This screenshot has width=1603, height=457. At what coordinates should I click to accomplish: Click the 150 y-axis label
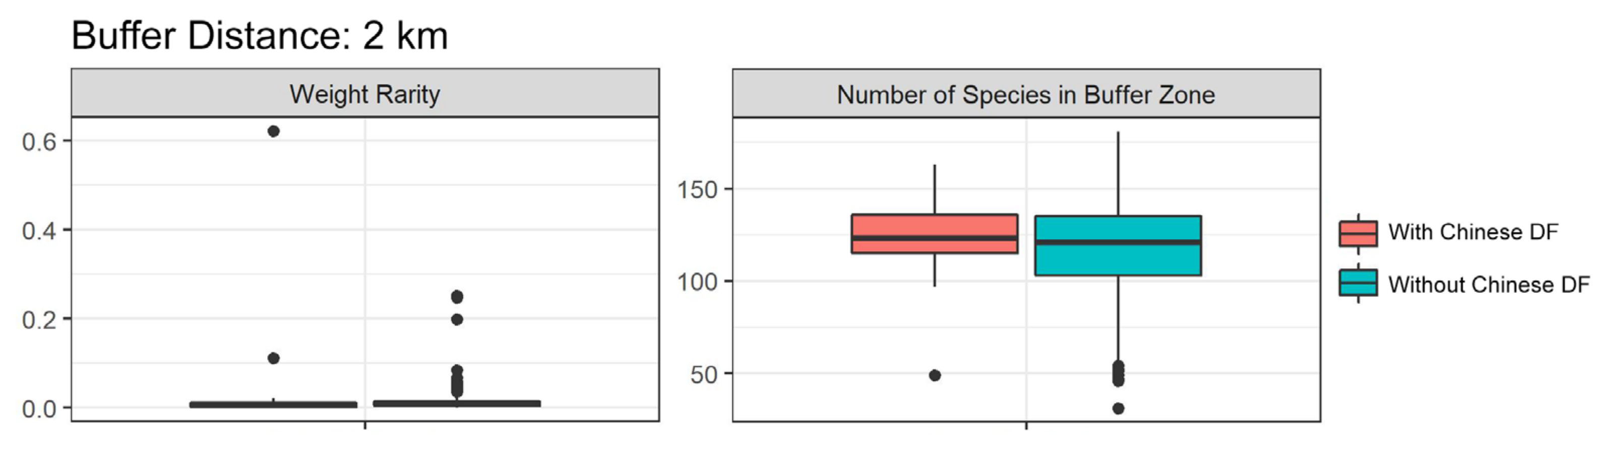(697, 190)
